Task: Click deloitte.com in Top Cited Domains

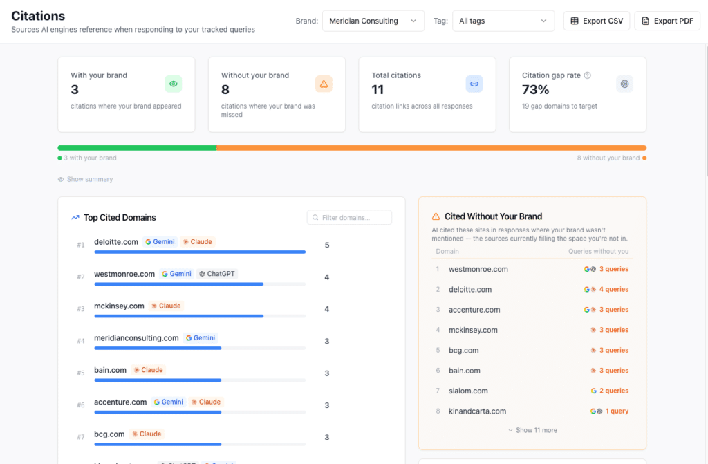Action: click(116, 242)
